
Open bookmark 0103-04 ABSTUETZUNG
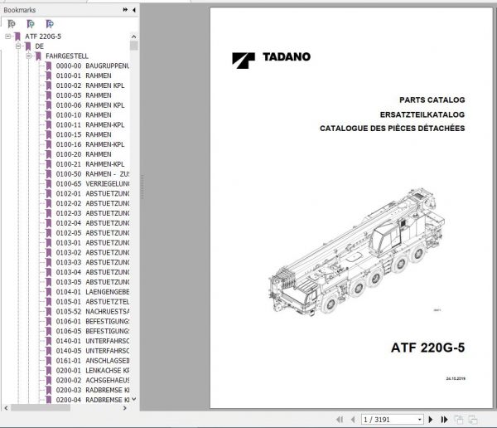pos(92,272)
